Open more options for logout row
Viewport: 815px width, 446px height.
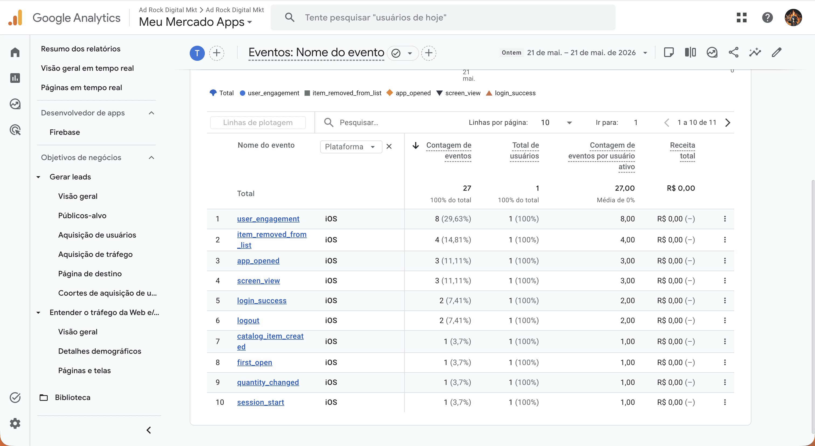(725, 321)
